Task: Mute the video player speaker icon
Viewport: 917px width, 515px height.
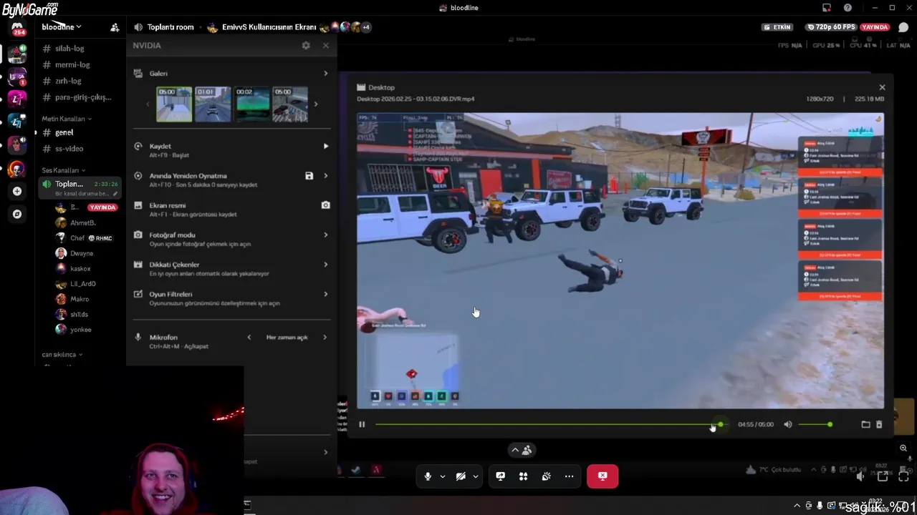Action: (x=788, y=424)
